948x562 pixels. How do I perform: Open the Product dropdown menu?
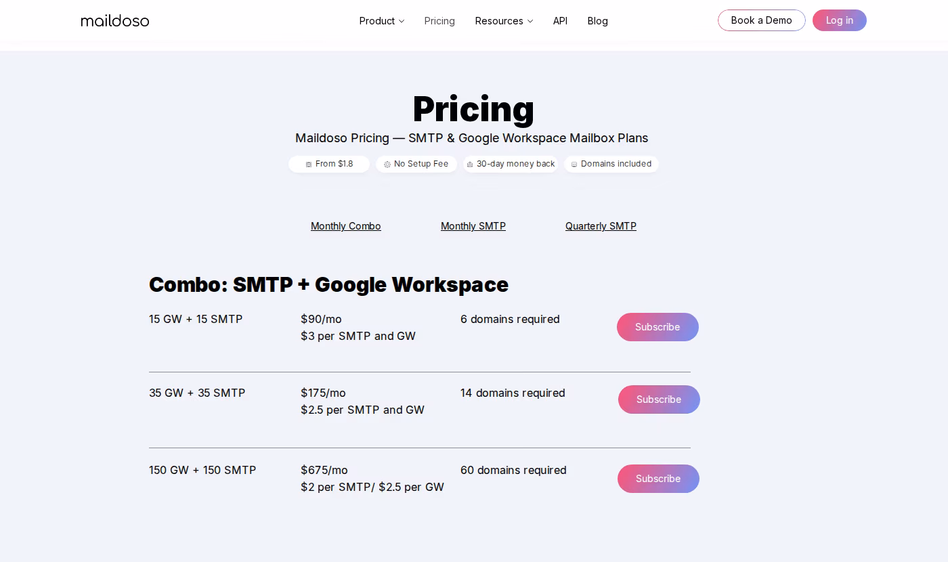pyautogui.click(x=382, y=21)
